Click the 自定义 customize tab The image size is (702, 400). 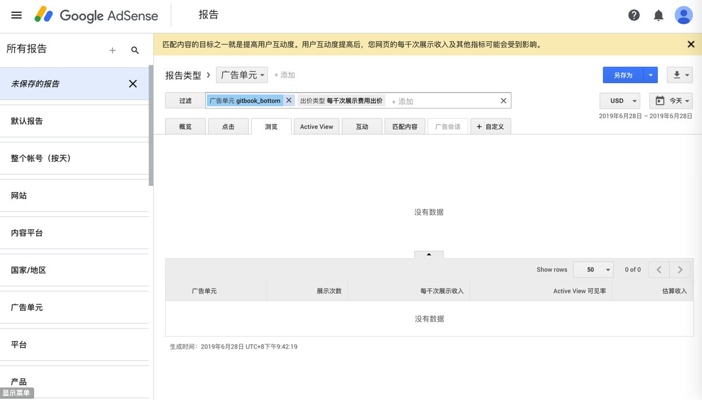491,127
